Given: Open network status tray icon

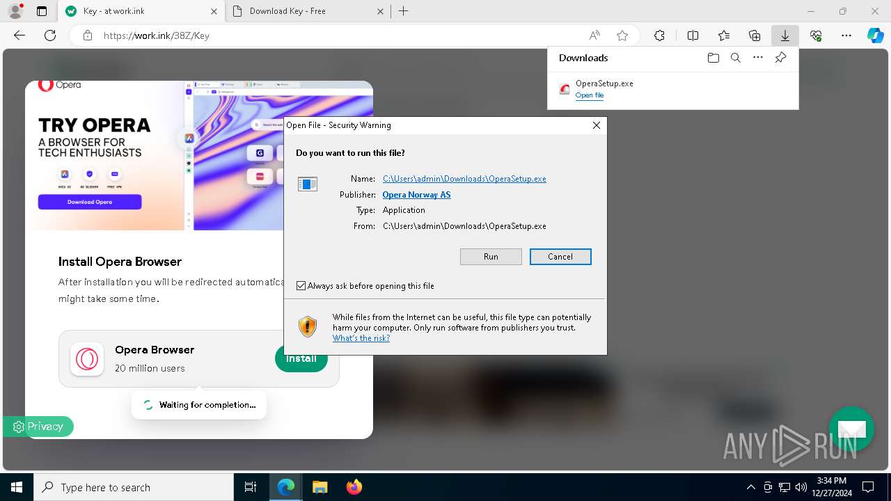Looking at the screenshot, I should click(x=784, y=487).
